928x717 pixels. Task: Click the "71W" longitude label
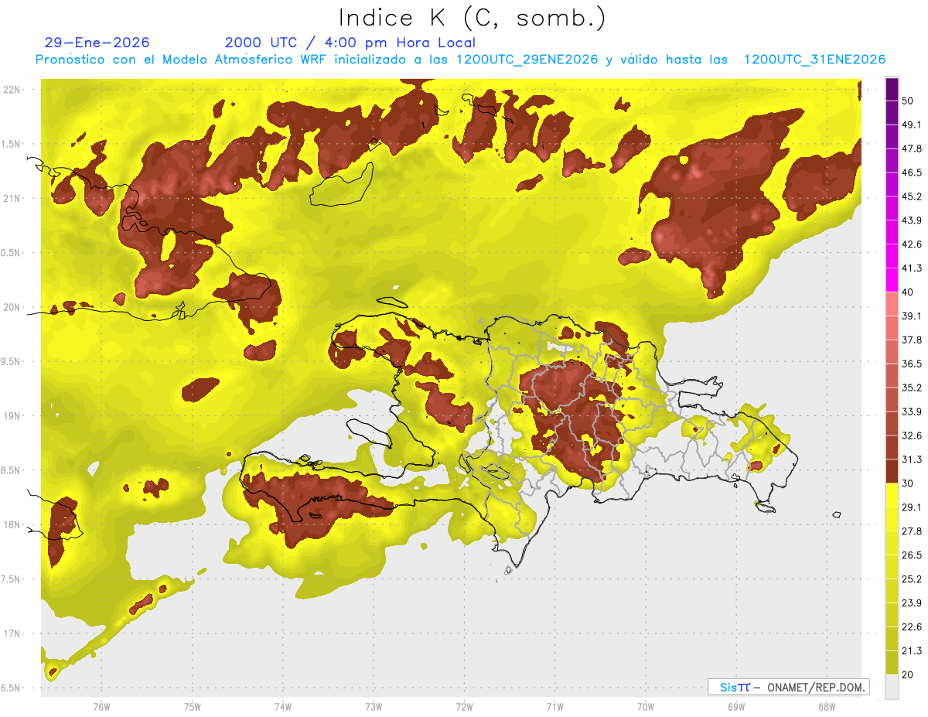(554, 706)
